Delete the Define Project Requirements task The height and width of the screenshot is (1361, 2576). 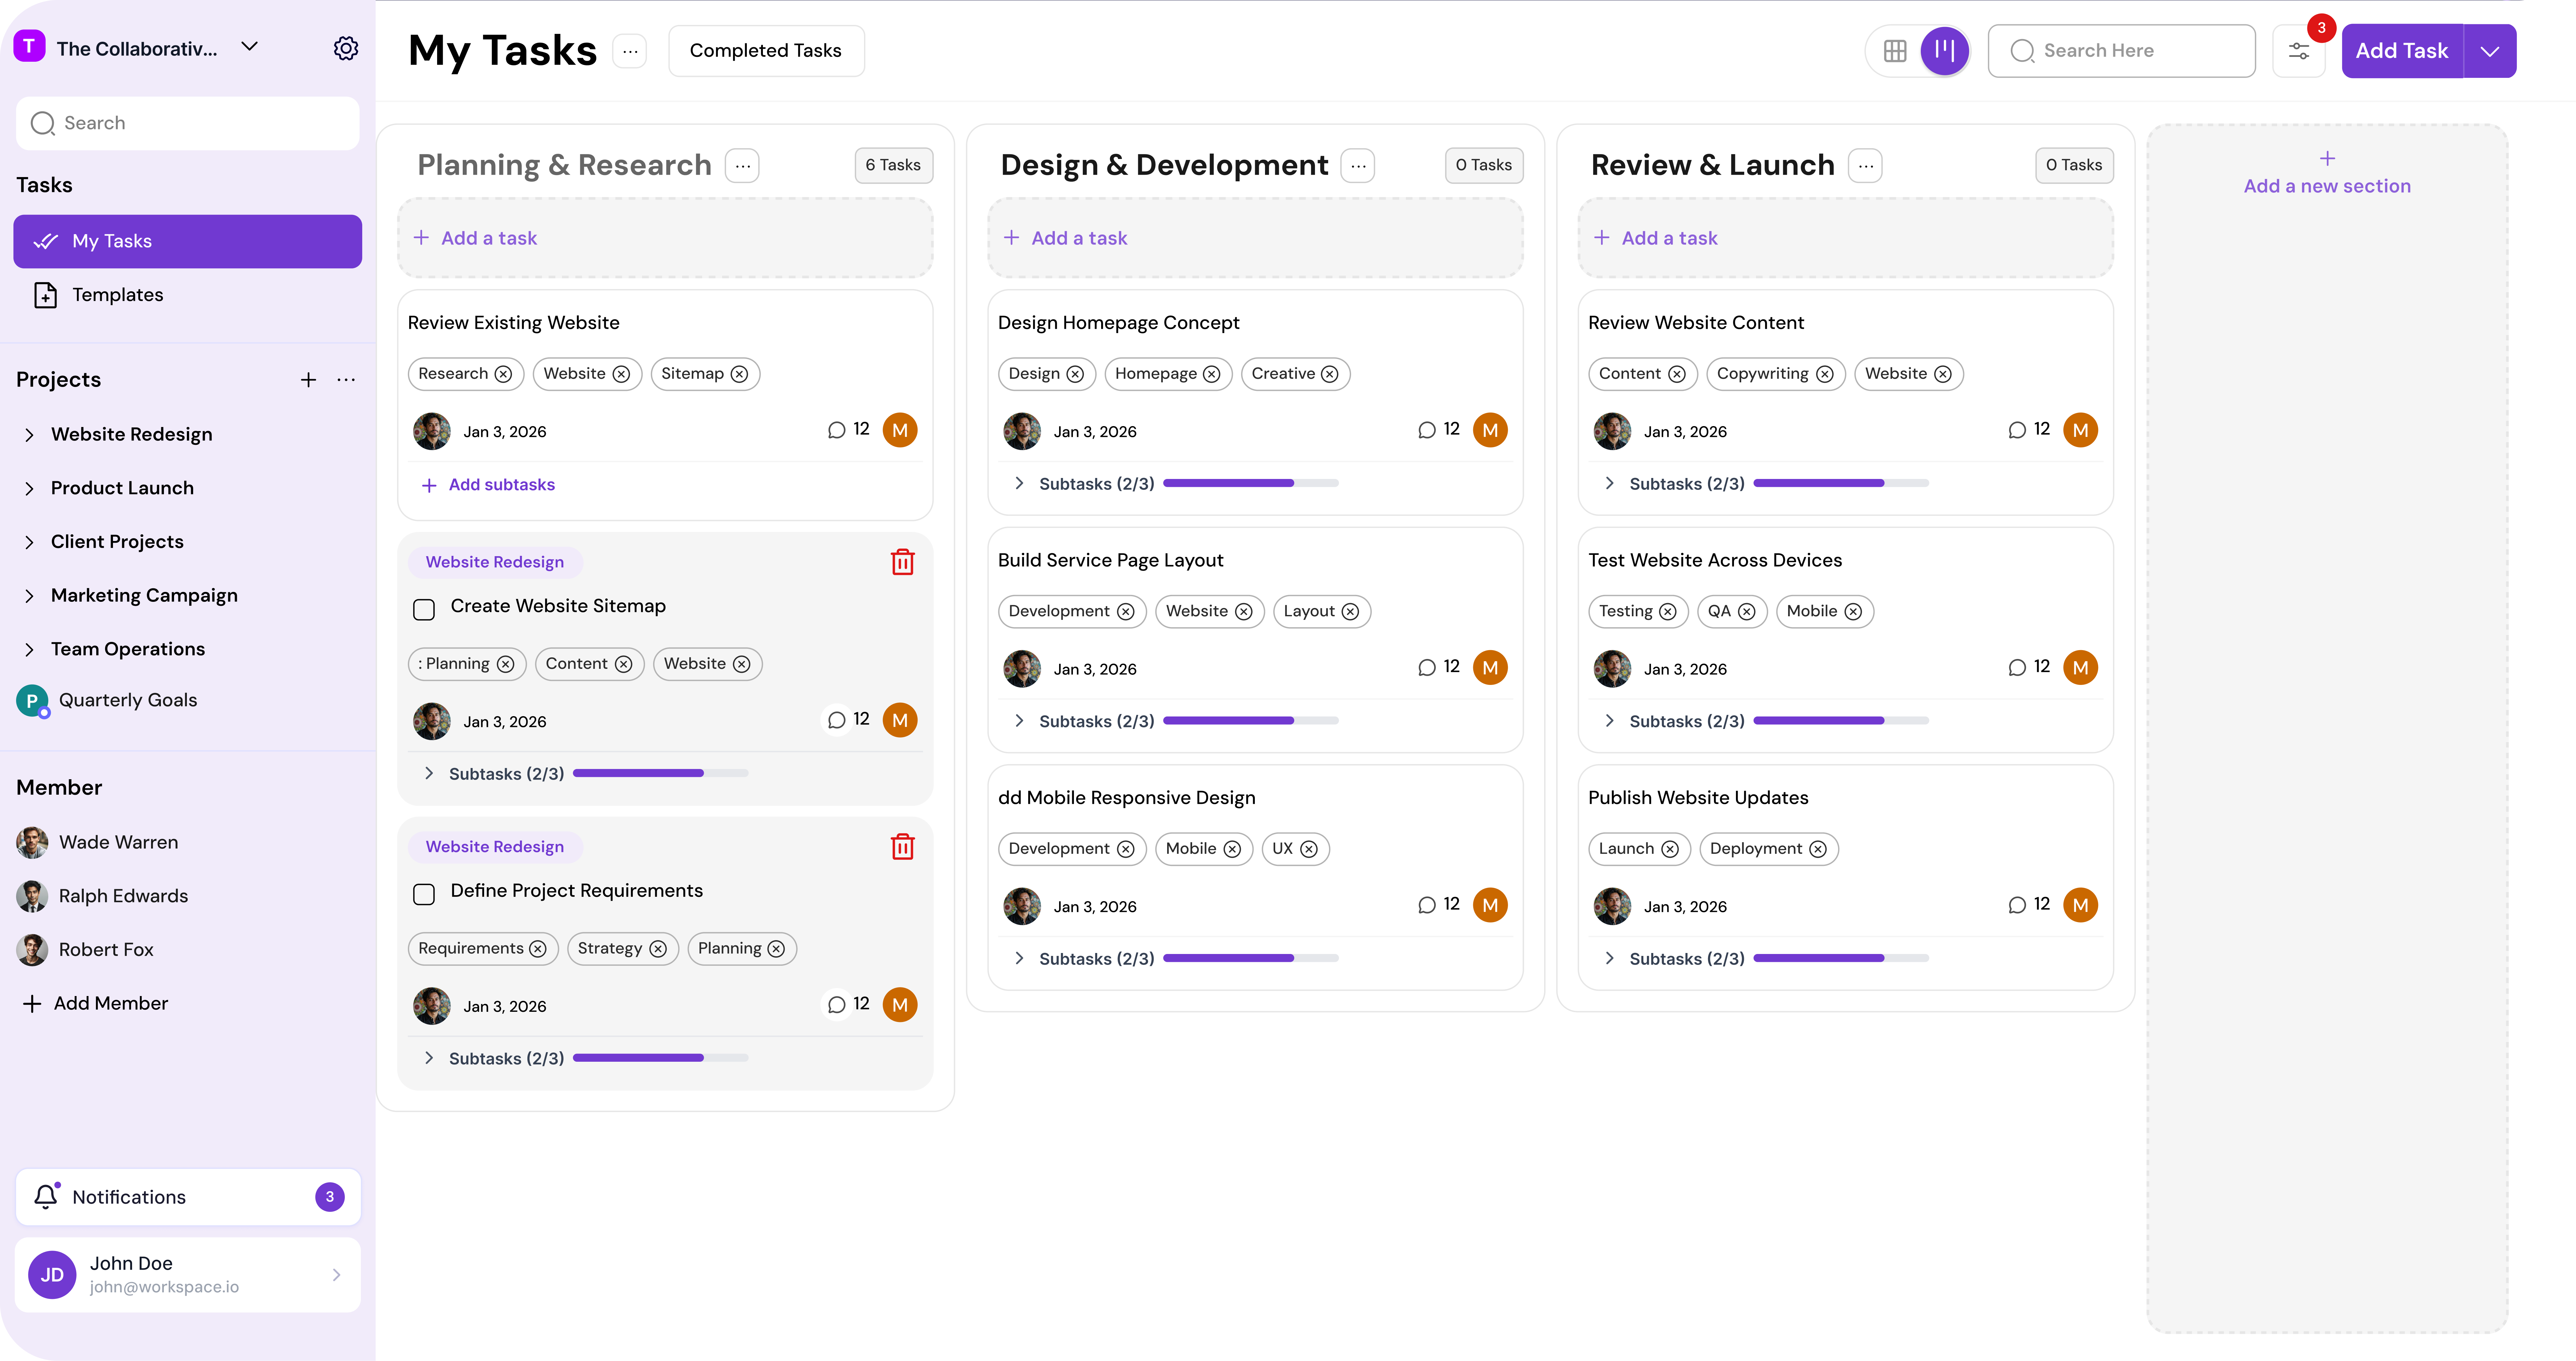903,847
